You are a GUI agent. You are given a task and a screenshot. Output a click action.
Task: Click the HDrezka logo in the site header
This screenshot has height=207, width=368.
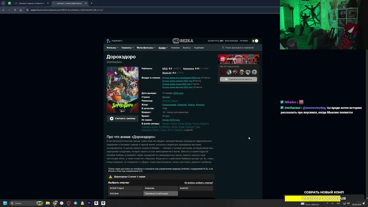pyautogui.click(x=183, y=41)
